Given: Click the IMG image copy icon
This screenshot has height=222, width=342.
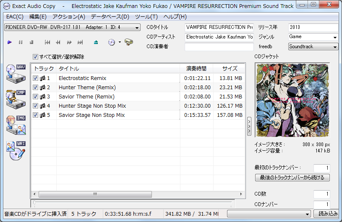Looking at the screenshot, I should pos(16,125).
